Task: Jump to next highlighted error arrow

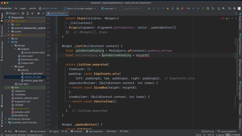Action: pos(236,19)
